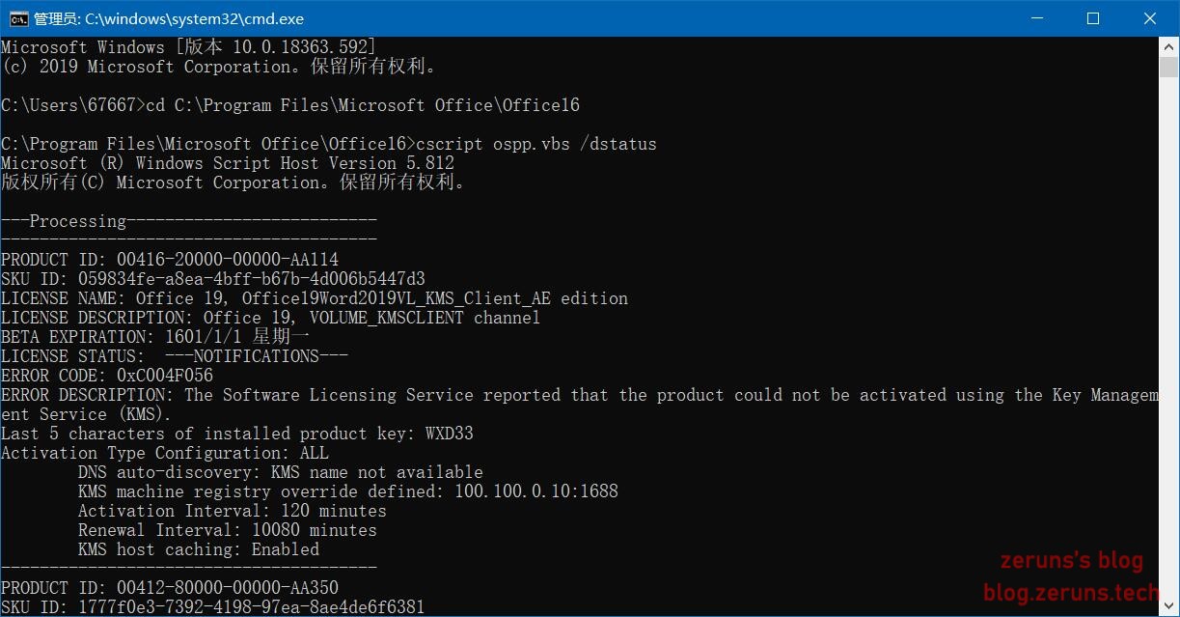Screen dimensions: 1180x617
Task: Close the cmd.exe window
Action: click(1150, 18)
